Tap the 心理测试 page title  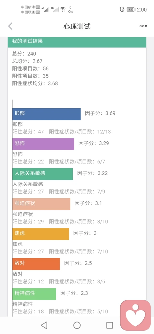(x=77, y=26)
